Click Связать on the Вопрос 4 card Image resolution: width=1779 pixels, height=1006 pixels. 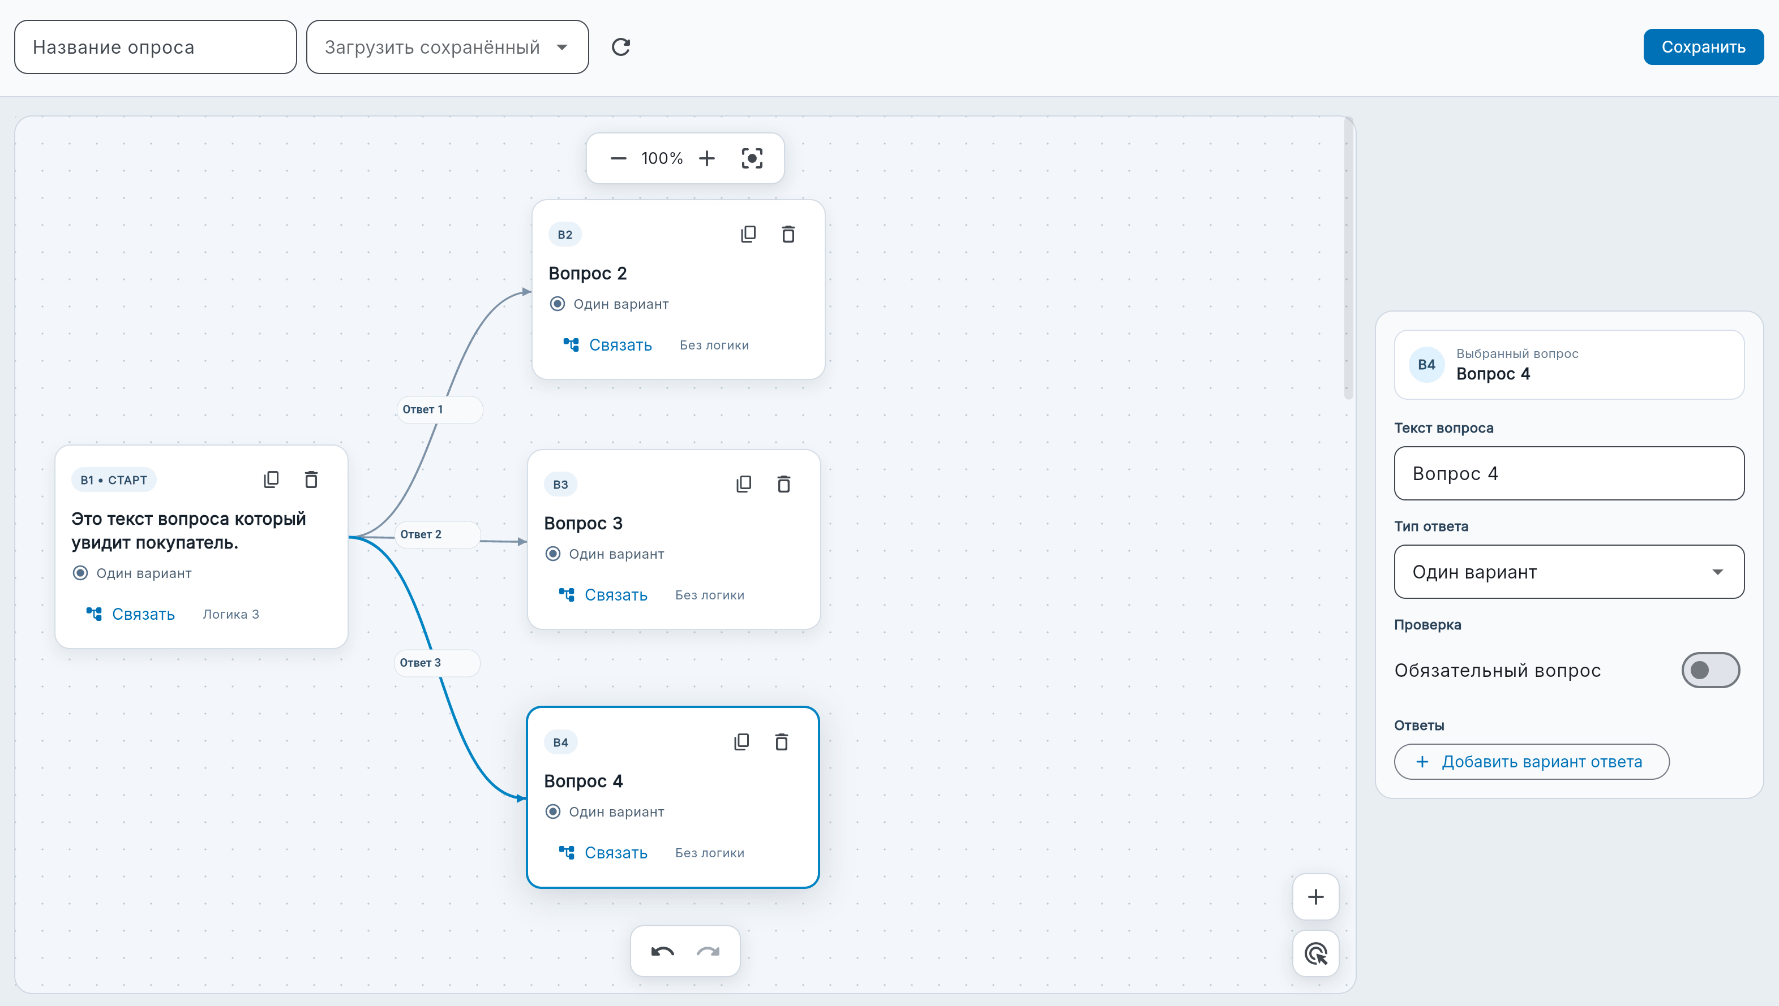click(x=603, y=853)
